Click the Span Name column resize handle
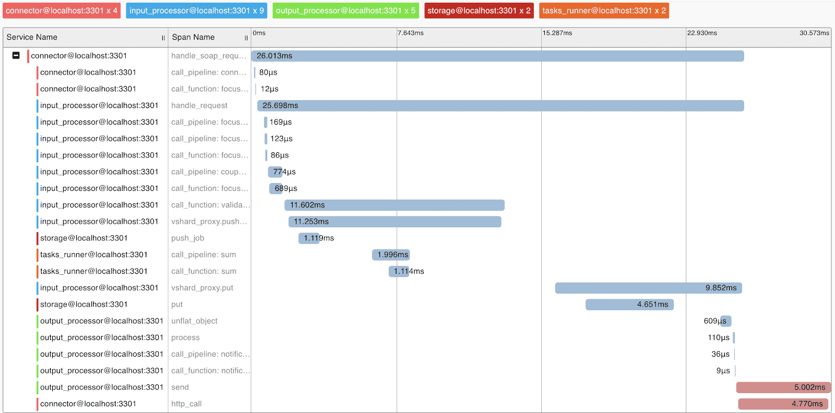 (x=246, y=38)
